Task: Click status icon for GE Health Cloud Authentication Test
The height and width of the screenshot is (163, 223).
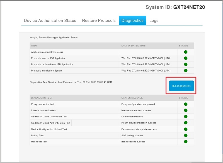Action: pos(186,123)
